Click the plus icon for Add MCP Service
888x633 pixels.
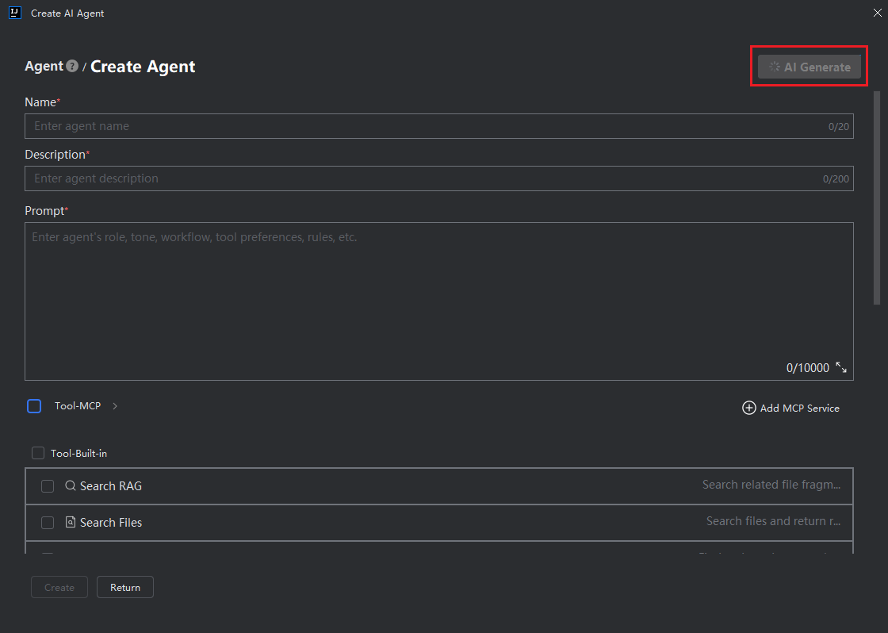pos(748,408)
